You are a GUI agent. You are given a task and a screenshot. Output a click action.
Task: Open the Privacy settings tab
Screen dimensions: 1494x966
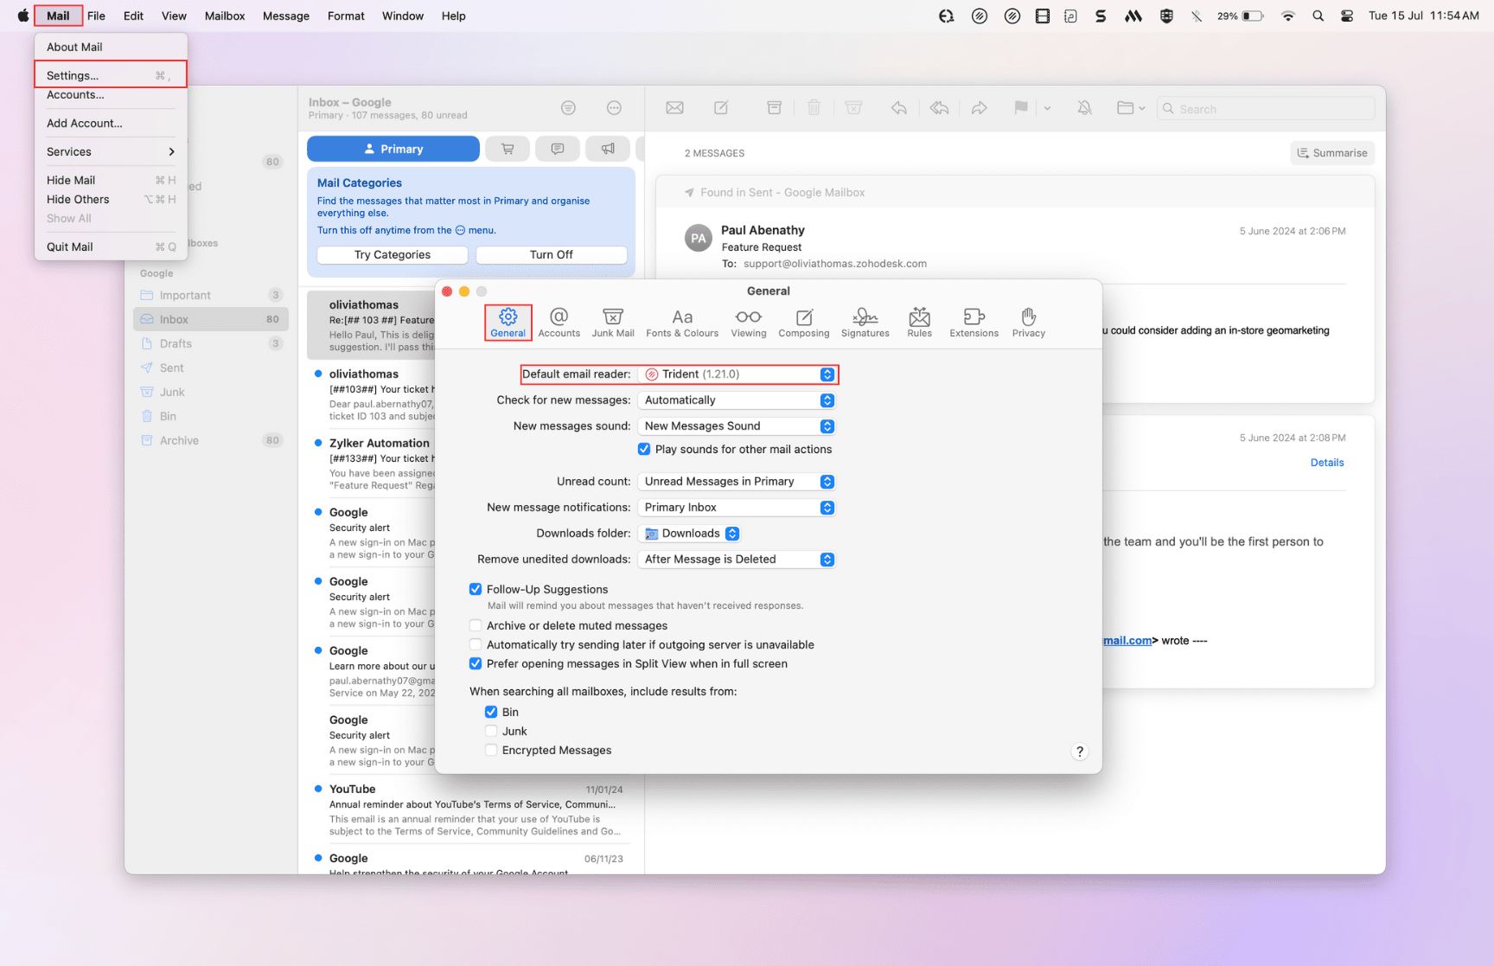point(1029,323)
